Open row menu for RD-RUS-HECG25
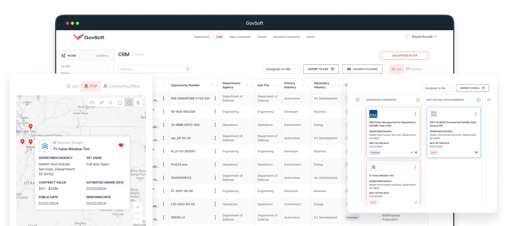The height and width of the screenshot is (226, 526). 216,112
